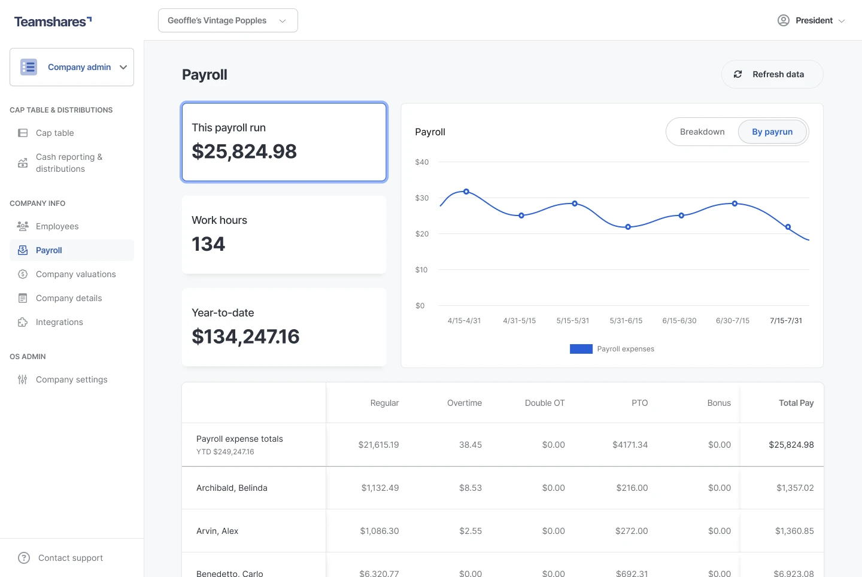The image size is (862, 577).
Task: Open Company valuations via its dollar icon
Action: click(22, 274)
